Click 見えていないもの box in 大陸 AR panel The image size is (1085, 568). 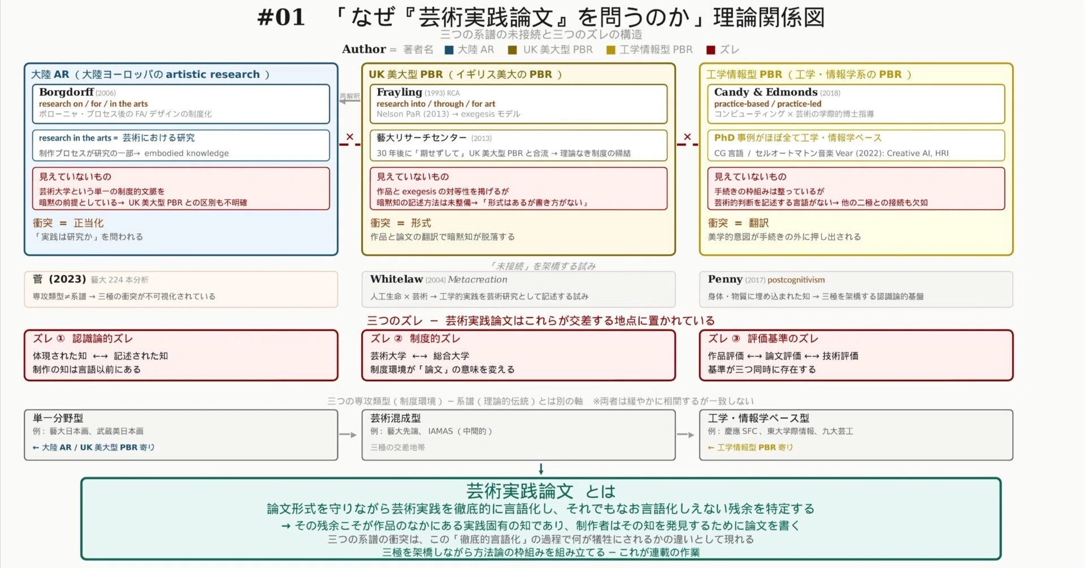pos(181,189)
